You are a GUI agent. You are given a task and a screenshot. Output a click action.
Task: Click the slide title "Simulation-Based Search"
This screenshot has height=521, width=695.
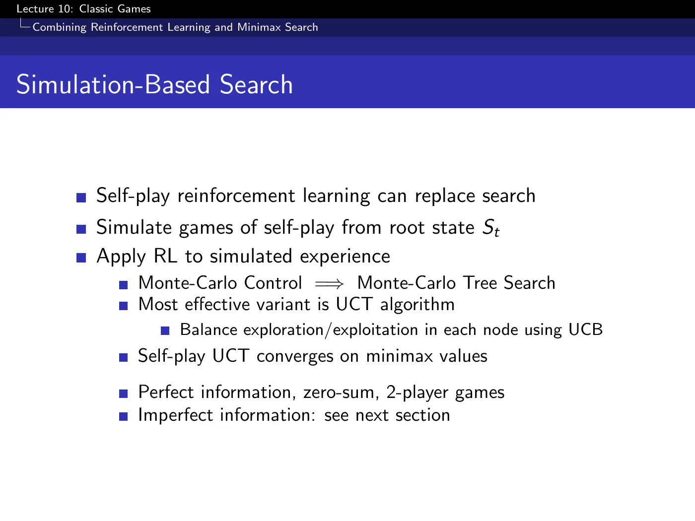tap(154, 84)
